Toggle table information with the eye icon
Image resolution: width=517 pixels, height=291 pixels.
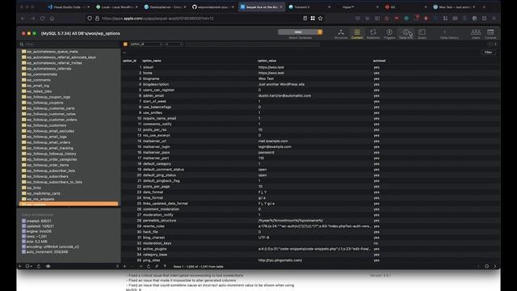(x=48, y=266)
